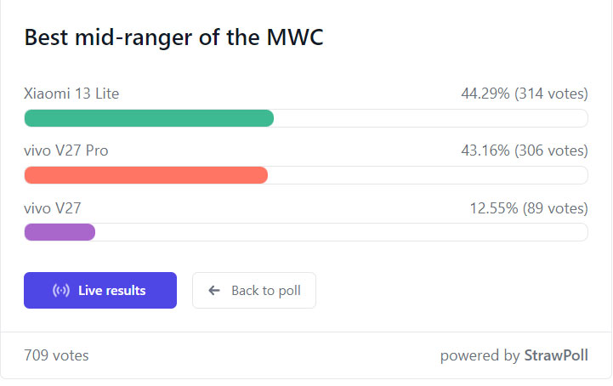Viewport: 613px width, 386px height.
Task: Go back using the Back to poll button
Action: tap(254, 291)
